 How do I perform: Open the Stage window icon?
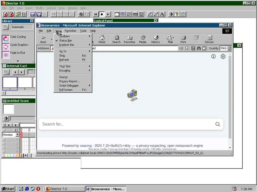(117, 14)
